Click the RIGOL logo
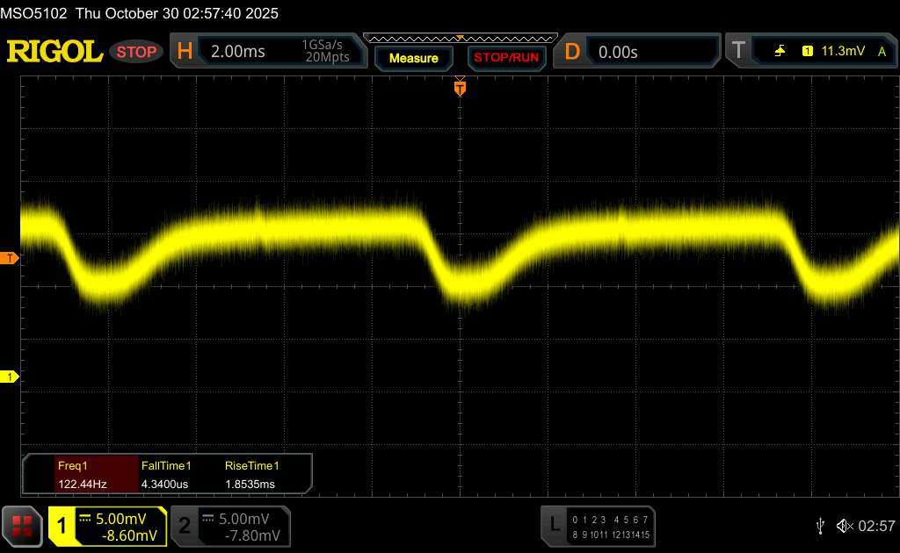Viewport: 900px width, 553px height. click(x=54, y=52)
